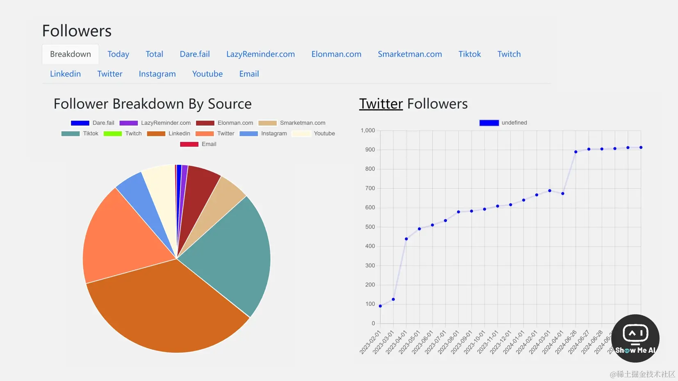Toggle the Twitch legend swatch
Screen dimensions: 678x381
point(113,134)
